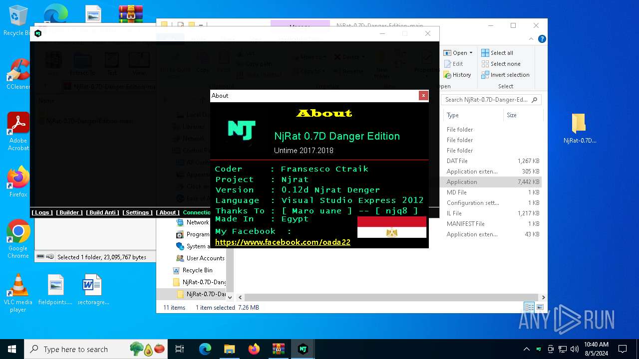Click the NjRat window title icon
Screen dimensions: 639x359
[x=38, y=33]
